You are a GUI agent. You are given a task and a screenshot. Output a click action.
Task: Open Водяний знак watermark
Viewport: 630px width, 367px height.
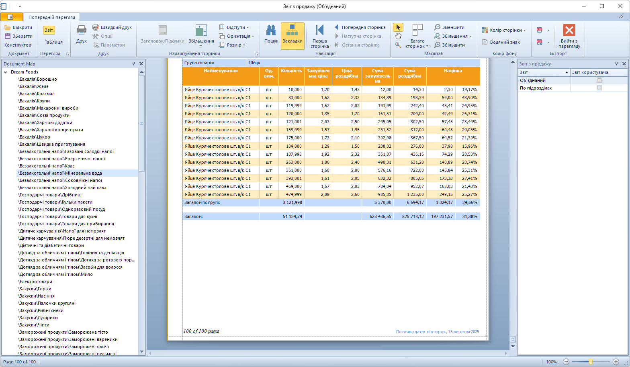pyautogui.click(x=501, y=42)
